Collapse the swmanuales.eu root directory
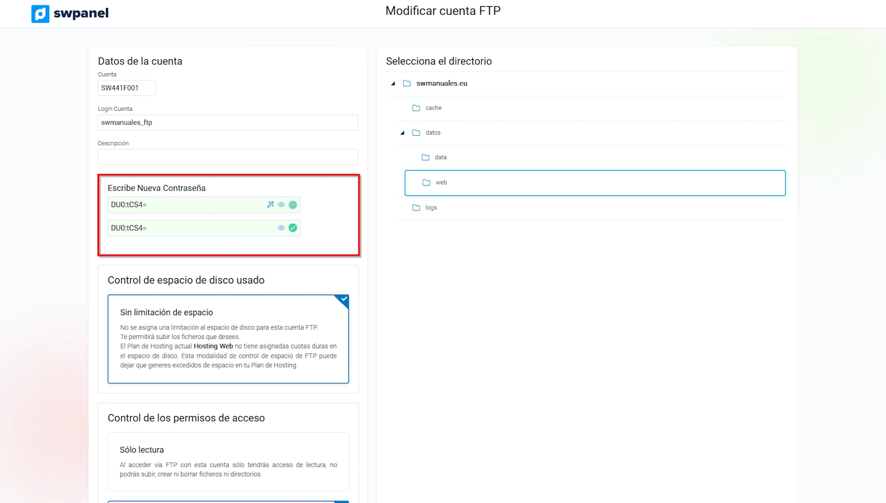The height and width of the screenshot is (503, 886). click(x=393, y=84)
